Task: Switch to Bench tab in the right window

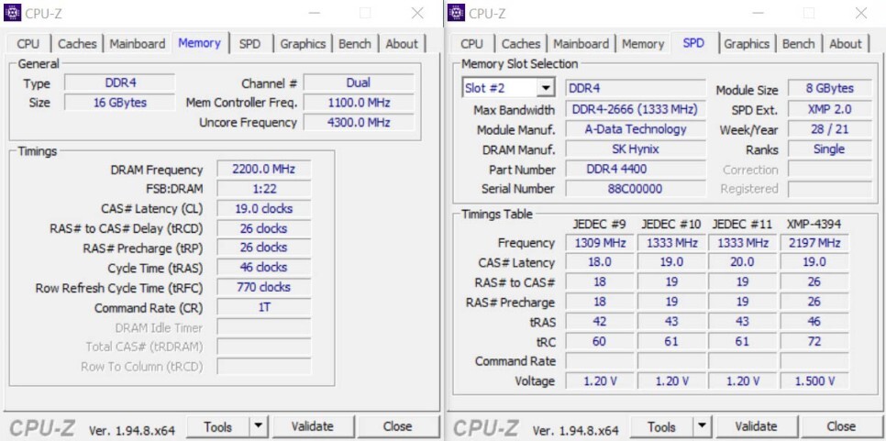Action: pyautogui.click(x=799, y=43)
